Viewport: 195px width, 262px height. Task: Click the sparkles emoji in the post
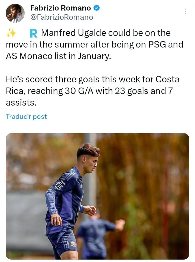point(11,33)
